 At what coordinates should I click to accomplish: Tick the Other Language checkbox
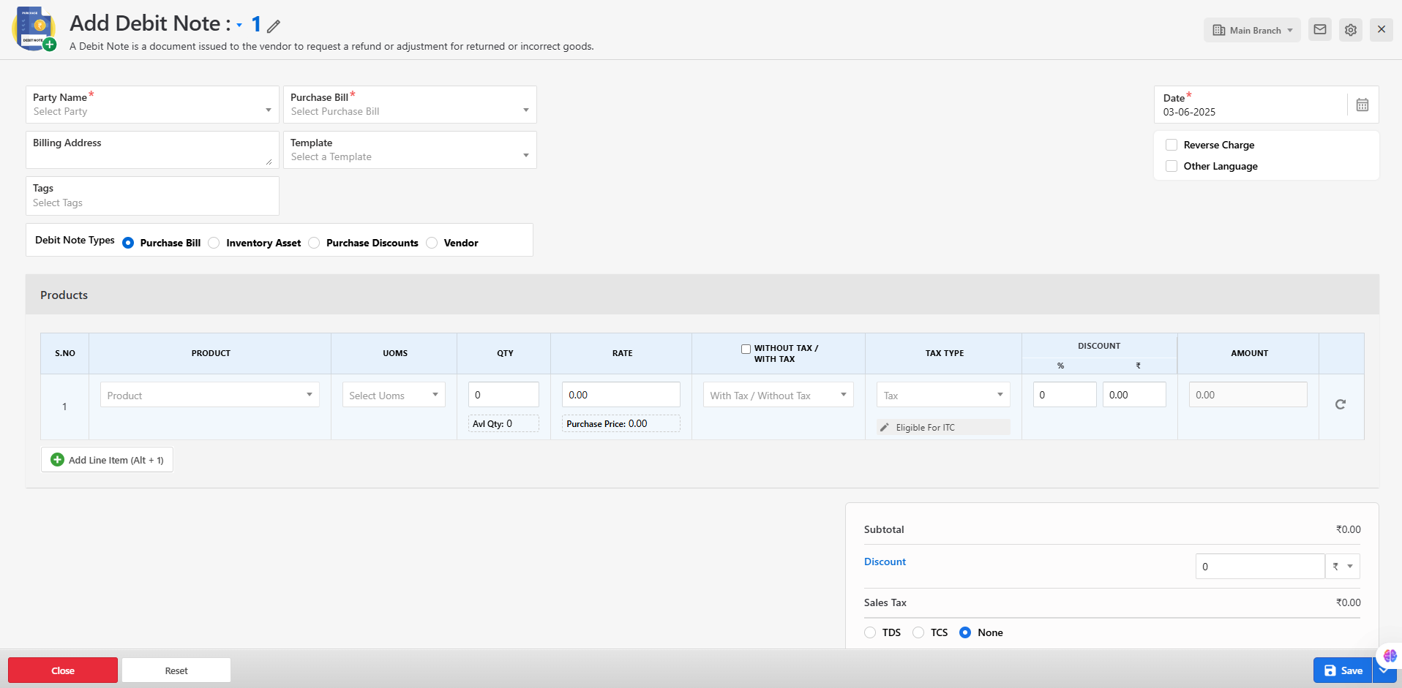pyautogui.click(x=1172, y=166)
